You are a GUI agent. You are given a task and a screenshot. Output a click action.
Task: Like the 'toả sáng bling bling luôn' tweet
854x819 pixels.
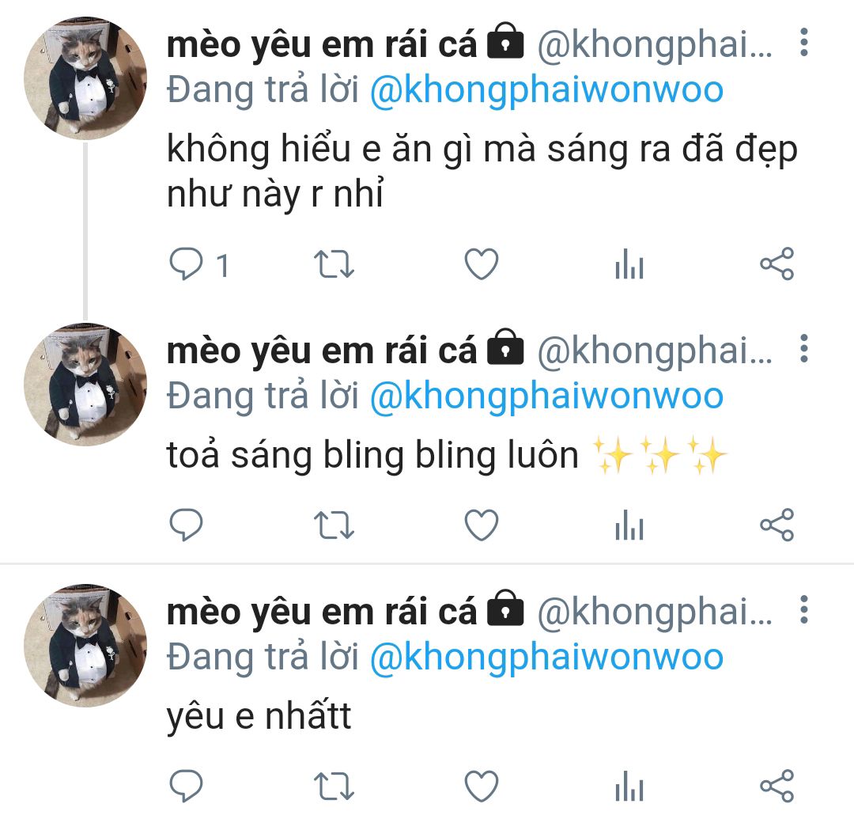482,525
